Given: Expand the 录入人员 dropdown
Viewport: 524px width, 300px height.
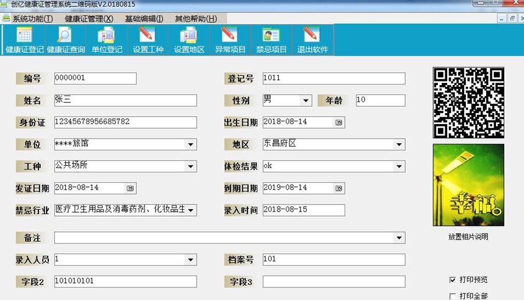Looking at the screenshot, I should tap(190, 260).
